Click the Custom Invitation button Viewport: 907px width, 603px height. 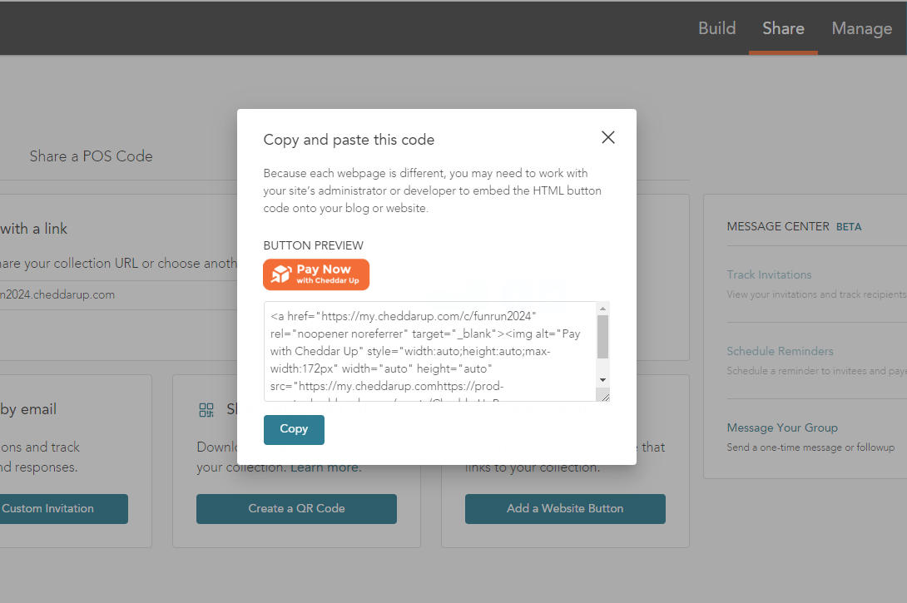[x=63, y=509]
